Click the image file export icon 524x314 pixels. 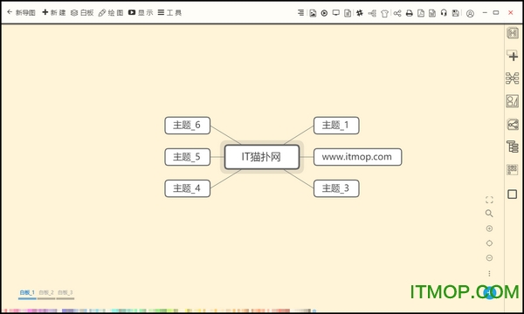432,13
